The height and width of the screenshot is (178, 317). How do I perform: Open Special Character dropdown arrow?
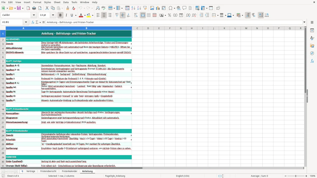coord(174,8)
